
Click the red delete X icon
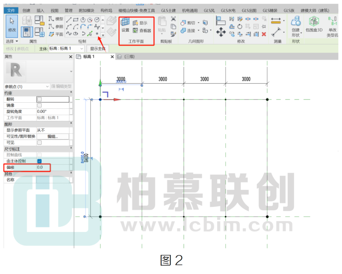[x=264, y=34]
